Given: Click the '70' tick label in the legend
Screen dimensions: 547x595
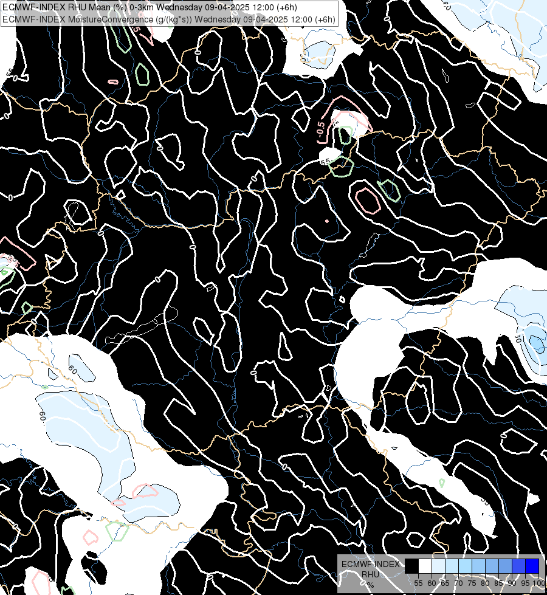Looking at the screenshot, I should click(x=458, y=583).
